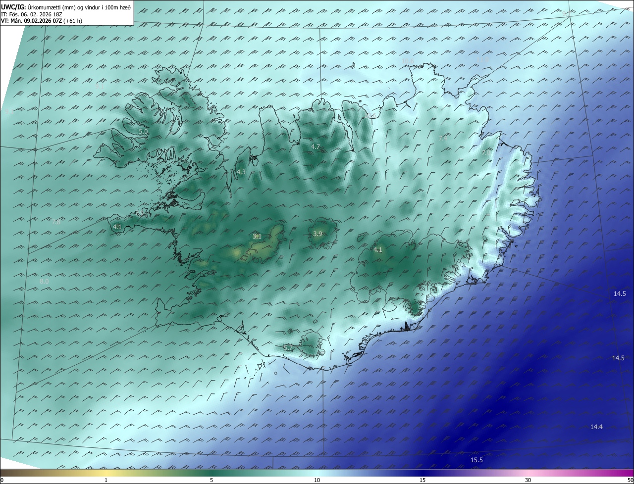Click the '15' tick on the color scale
This screenshot has width=634, height=484.
pyautogui.click(x=423, y=480)
